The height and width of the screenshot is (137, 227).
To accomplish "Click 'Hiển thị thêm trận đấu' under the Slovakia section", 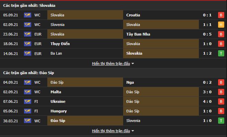I will 111,64.
